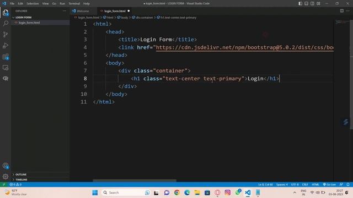Click unsaved dot on login_form.html tab
Viewport: 353px width, 198px height.
(x=129, y=11)
